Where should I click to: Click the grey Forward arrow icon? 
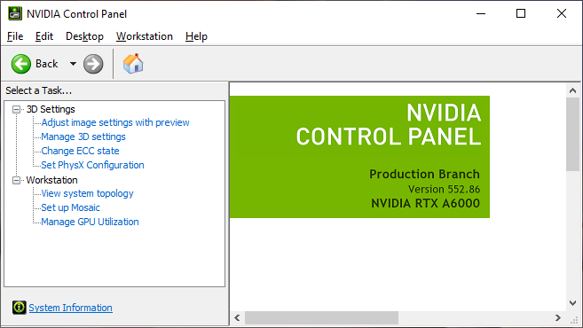[93, 64]
